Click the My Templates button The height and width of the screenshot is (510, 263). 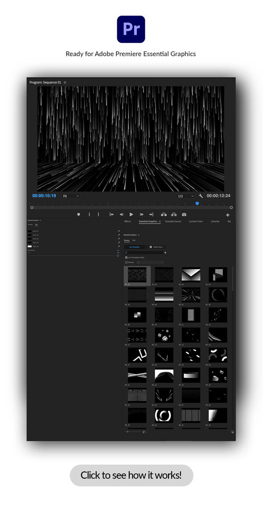[x=135, y=247]
